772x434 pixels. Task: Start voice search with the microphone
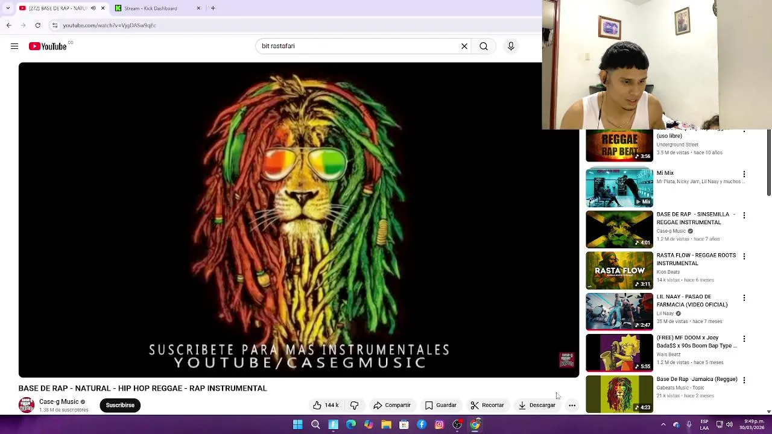pyautogui.click(x=511, y=46)
